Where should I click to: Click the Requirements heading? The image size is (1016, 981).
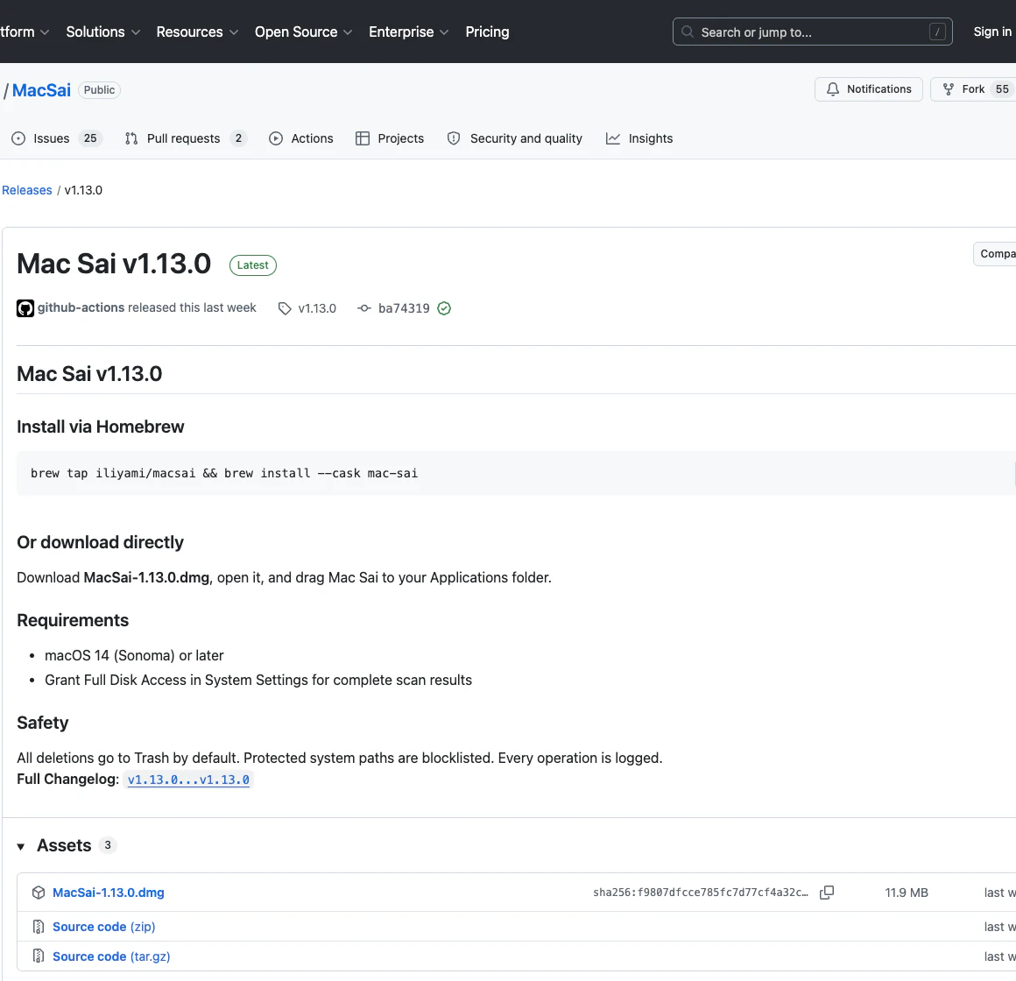73,620
